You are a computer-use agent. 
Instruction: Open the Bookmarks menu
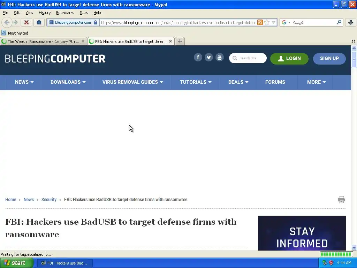65,13
